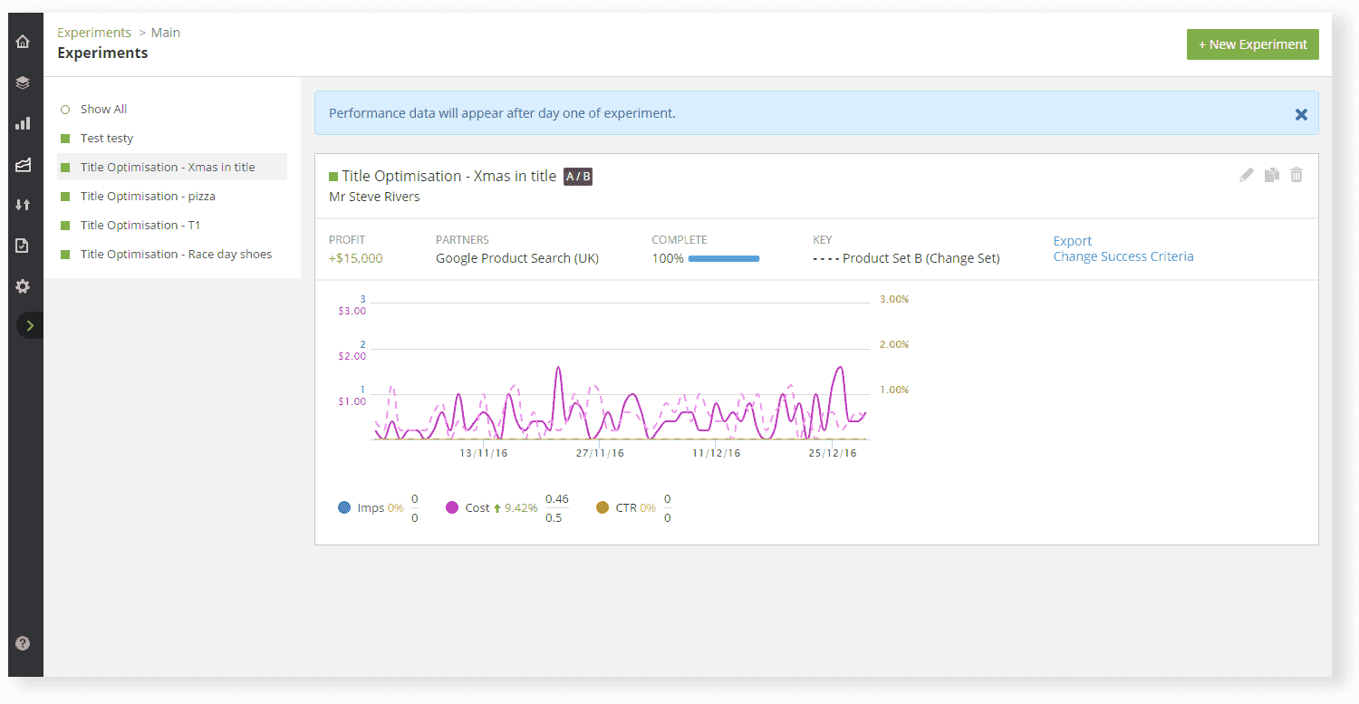Click the 100% complete progress bar

coord(723,259)
